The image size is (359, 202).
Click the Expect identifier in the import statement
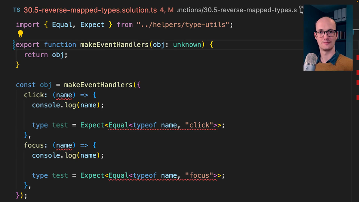[92, 25]
